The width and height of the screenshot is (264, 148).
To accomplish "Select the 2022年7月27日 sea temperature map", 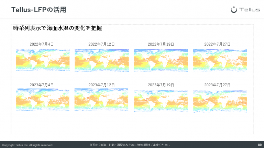I will pyautogui.click(x=220, y=60).
